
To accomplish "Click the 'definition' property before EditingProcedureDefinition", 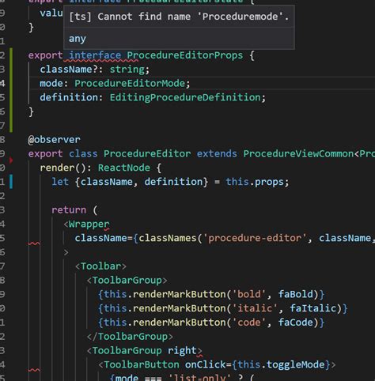I will pyautogui.click(x=69, y=97).
